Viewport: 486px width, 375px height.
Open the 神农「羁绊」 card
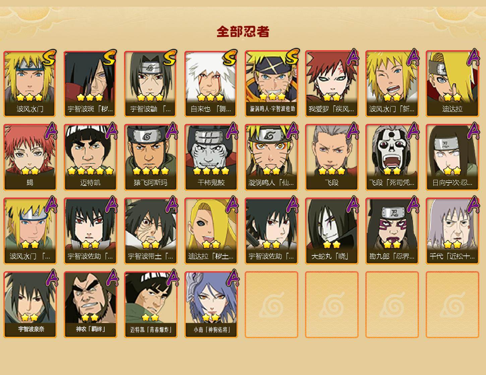click(x=90, y=305)
